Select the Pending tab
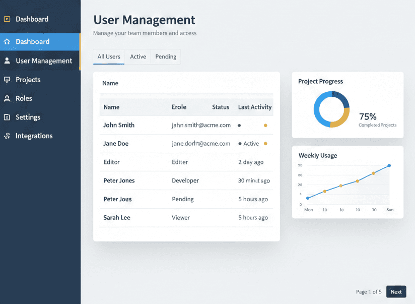Viewport: 415px width, 304px height. click(x=166, y=56)
